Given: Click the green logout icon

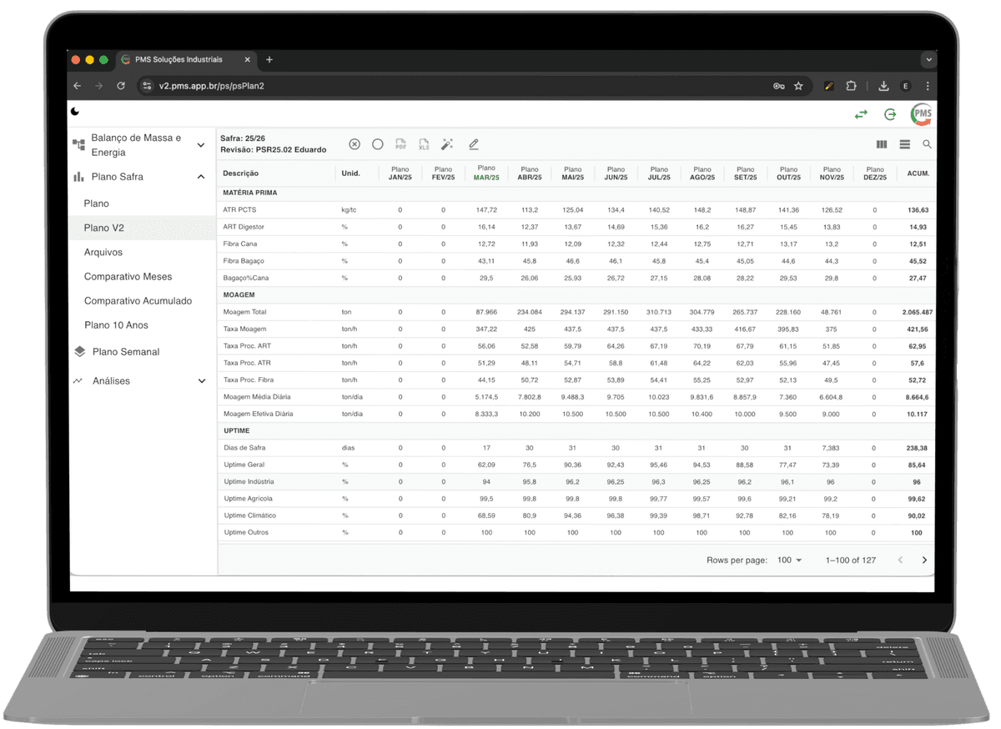Looking at the screenshot, I should tap(891, 114).
